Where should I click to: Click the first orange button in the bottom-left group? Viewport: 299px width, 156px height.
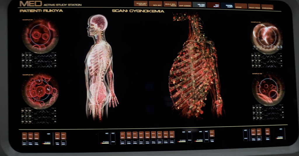(x=25, y=136)
